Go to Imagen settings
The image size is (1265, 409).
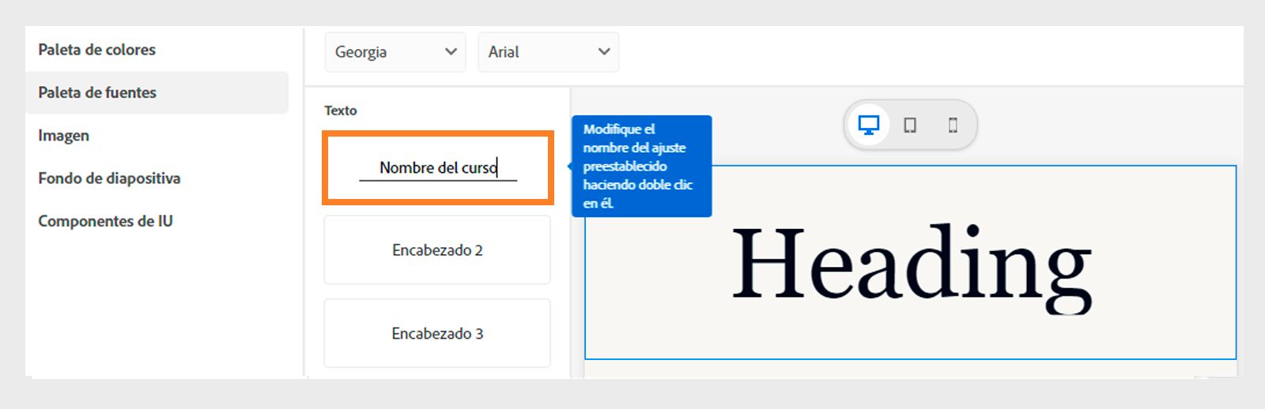(64, 135)
